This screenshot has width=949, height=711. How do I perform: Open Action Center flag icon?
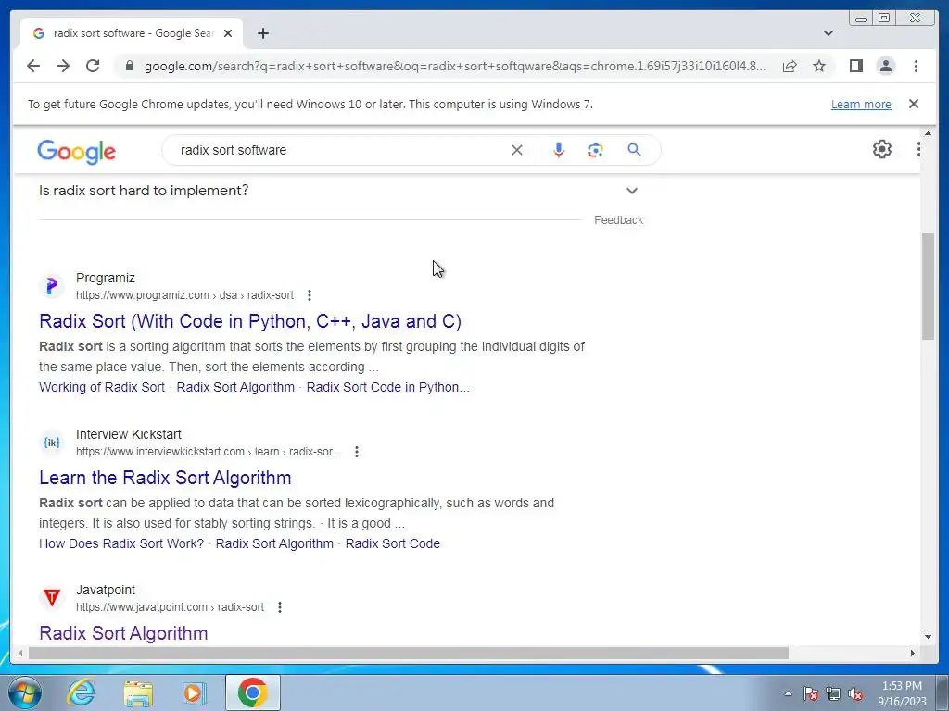pos(811,693)
